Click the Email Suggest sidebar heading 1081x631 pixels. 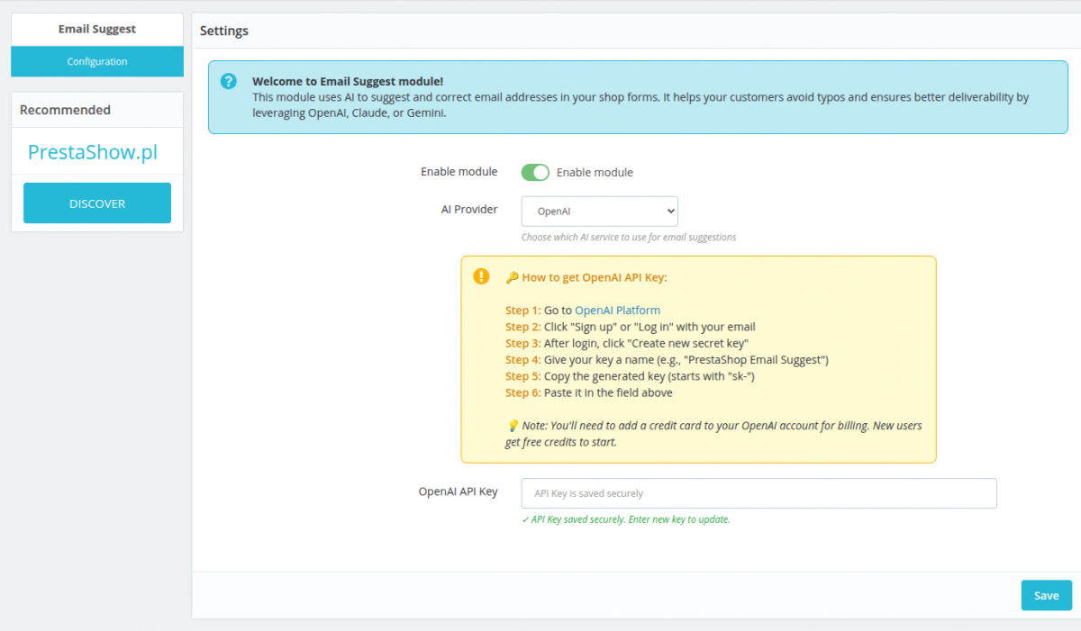(97, 29)
